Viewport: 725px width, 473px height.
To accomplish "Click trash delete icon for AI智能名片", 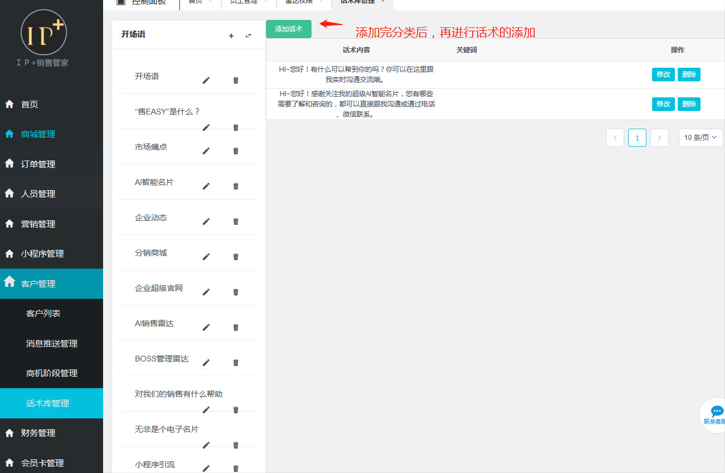I will coord(236,186).
